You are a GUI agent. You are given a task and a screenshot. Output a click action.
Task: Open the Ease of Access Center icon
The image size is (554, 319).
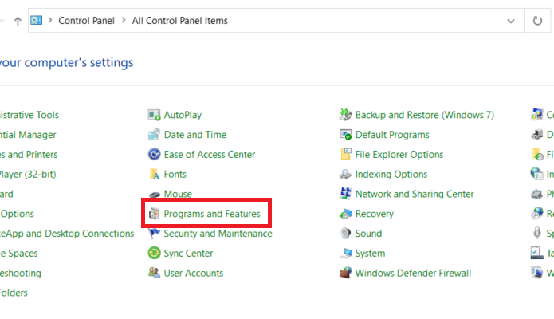tap(154, 155)
